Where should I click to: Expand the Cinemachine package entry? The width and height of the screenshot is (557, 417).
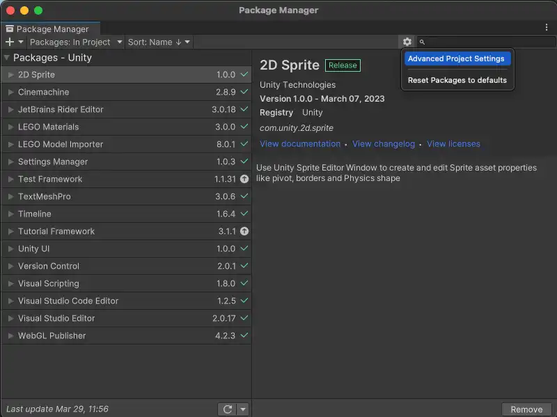[10, 92]
